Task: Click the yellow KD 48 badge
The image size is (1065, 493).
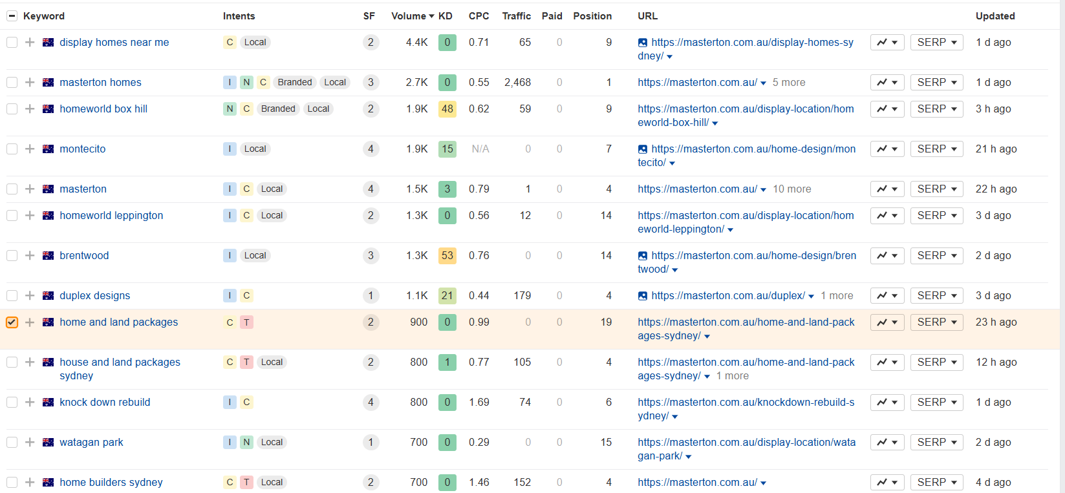Action: point(447,109)
